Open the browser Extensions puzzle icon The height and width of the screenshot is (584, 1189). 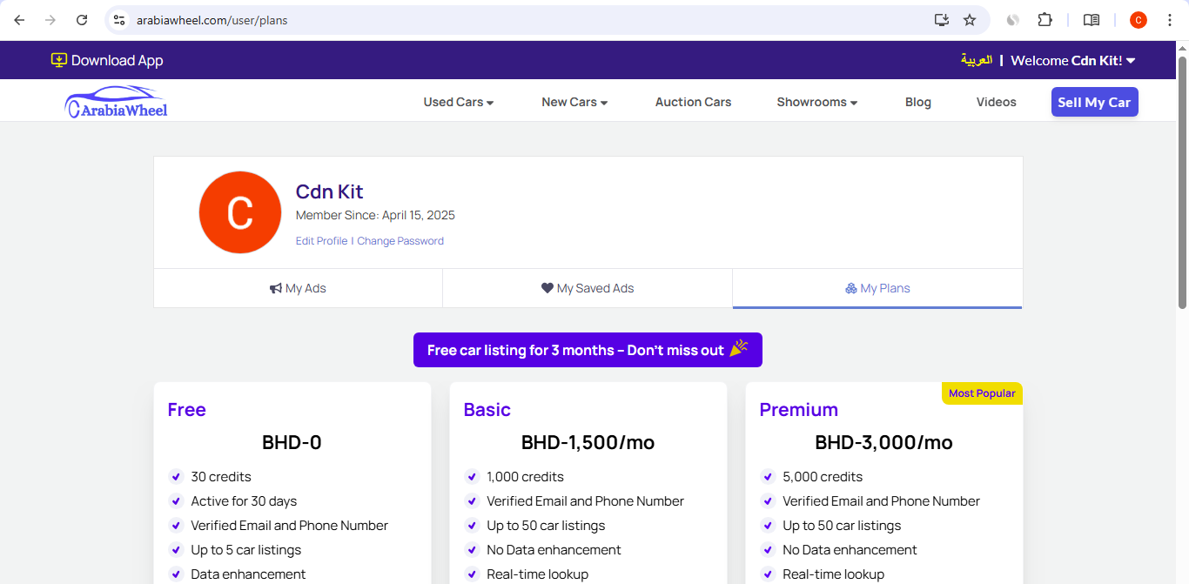pyautogui.click(x=1045, y=20)
